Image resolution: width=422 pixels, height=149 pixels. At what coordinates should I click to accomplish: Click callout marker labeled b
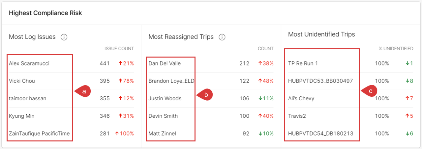click(205, 95)
